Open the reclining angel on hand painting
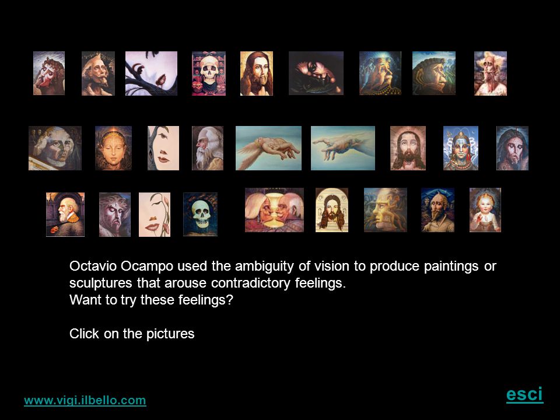Image resolution: width=560 pixels, height=420 pixels. point(268,148)
